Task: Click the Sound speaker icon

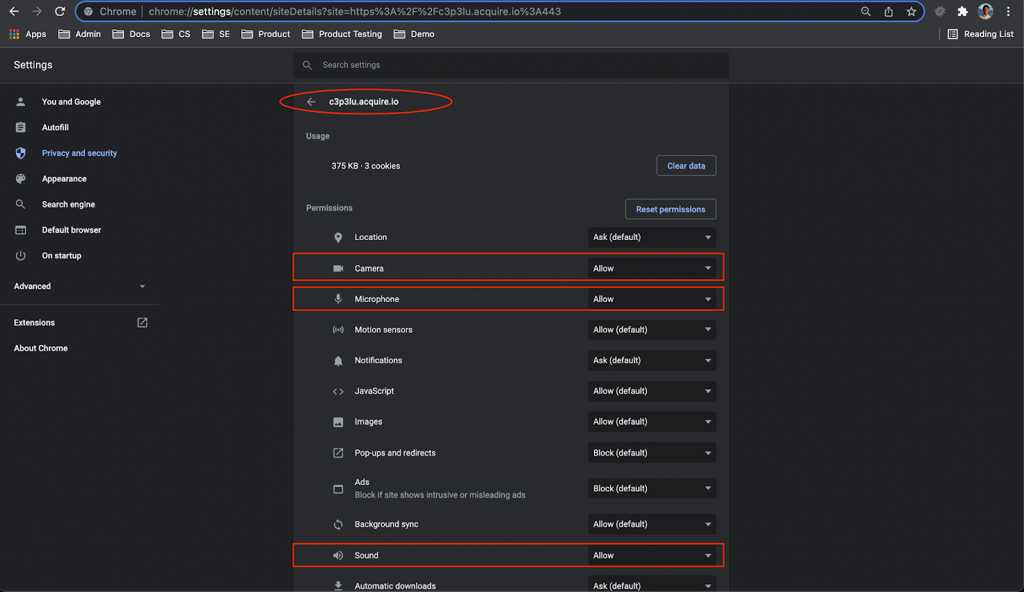Action: click(338, 556)
